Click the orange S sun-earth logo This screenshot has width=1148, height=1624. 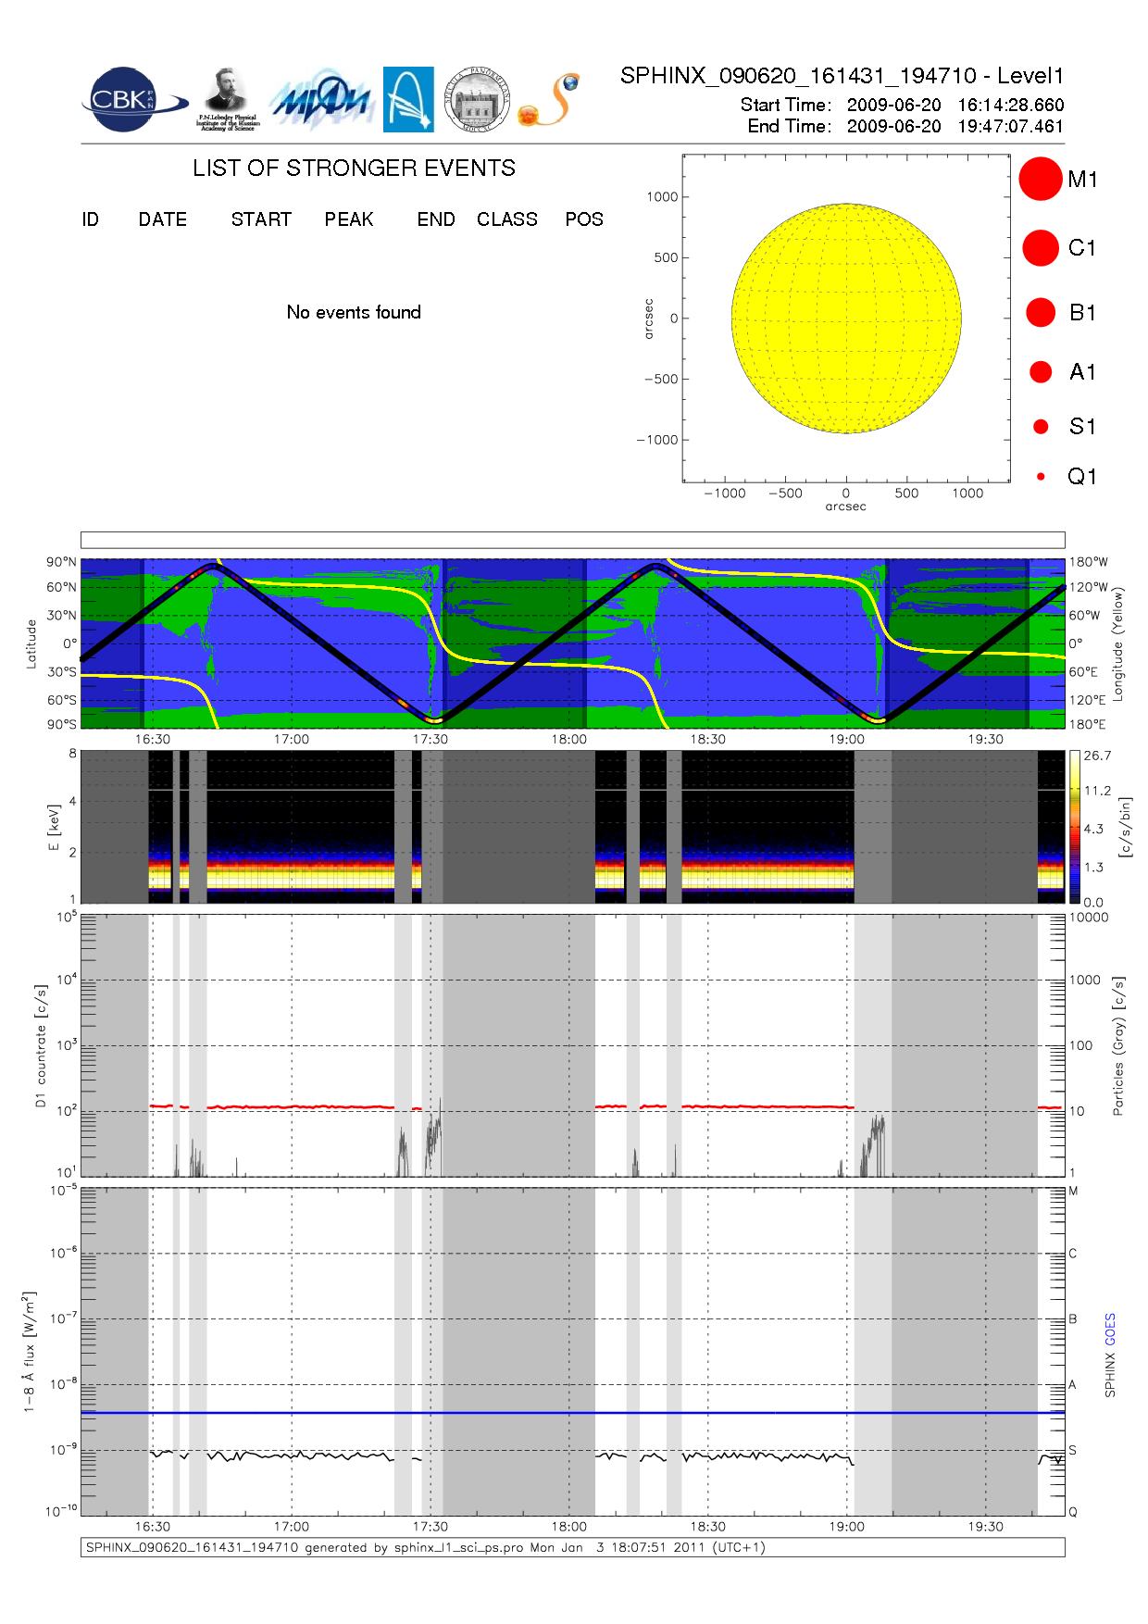coord(549,100)
